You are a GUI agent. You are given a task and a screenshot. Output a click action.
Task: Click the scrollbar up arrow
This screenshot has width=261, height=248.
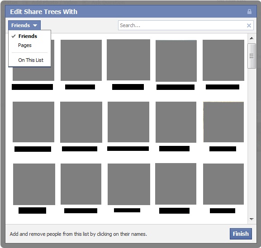pyautogui.click(x=252, y=38)
